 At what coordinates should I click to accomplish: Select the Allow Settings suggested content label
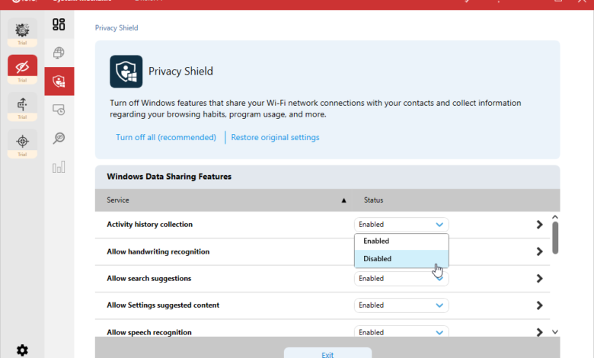163,305
